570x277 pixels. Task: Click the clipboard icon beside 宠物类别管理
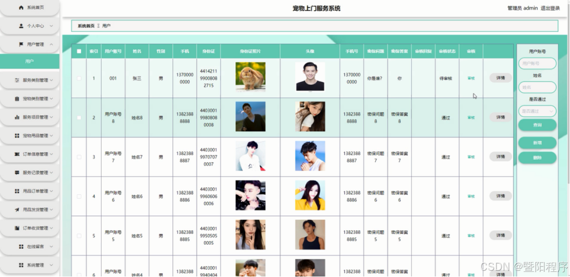pyautogui.click(x=16, y=99)
